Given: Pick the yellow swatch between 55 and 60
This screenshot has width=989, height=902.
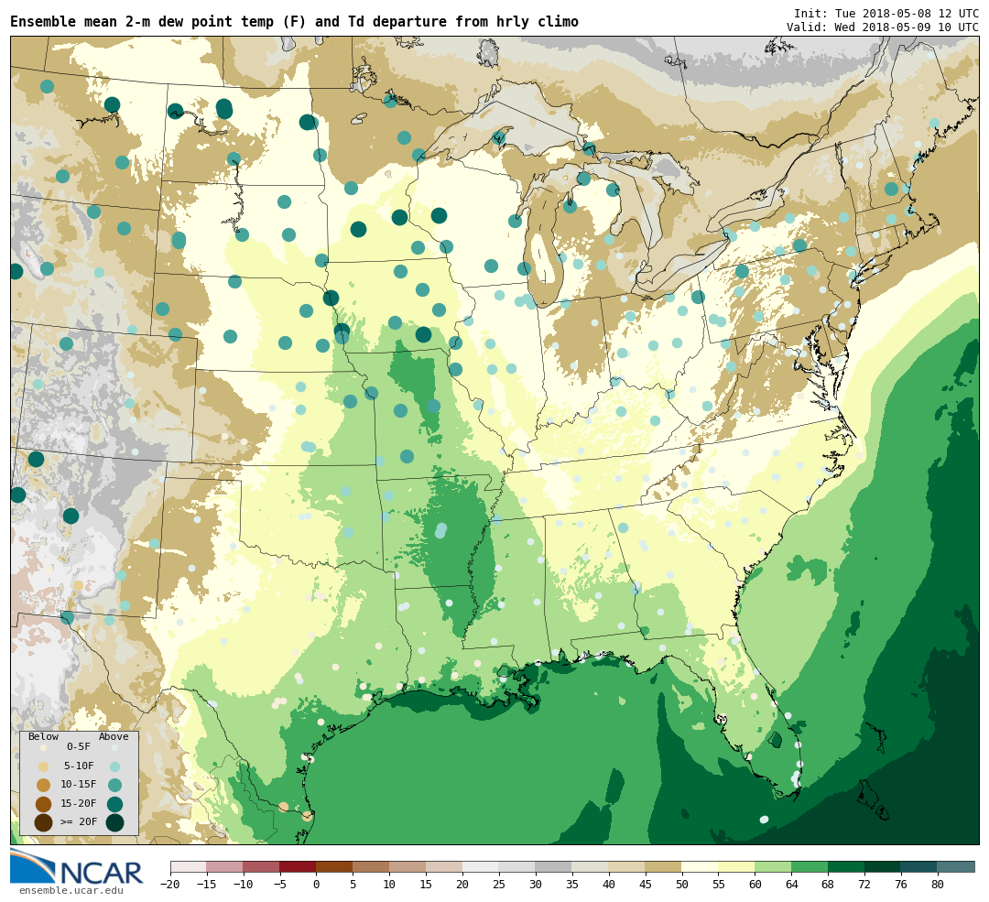Looking at the screenshot, I should (x=737, y=866).
